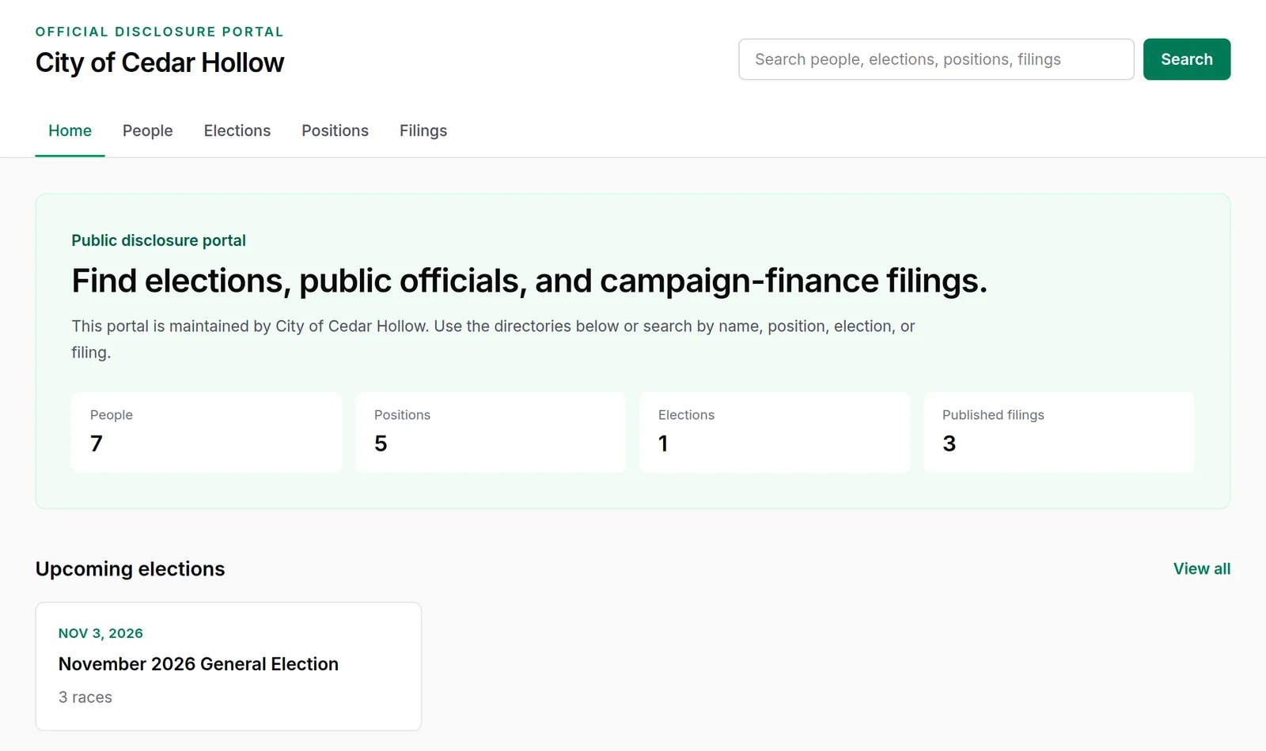This screenshot has width=1266, height=751.
Task: Open the Home tab
Action: (70, 130)
